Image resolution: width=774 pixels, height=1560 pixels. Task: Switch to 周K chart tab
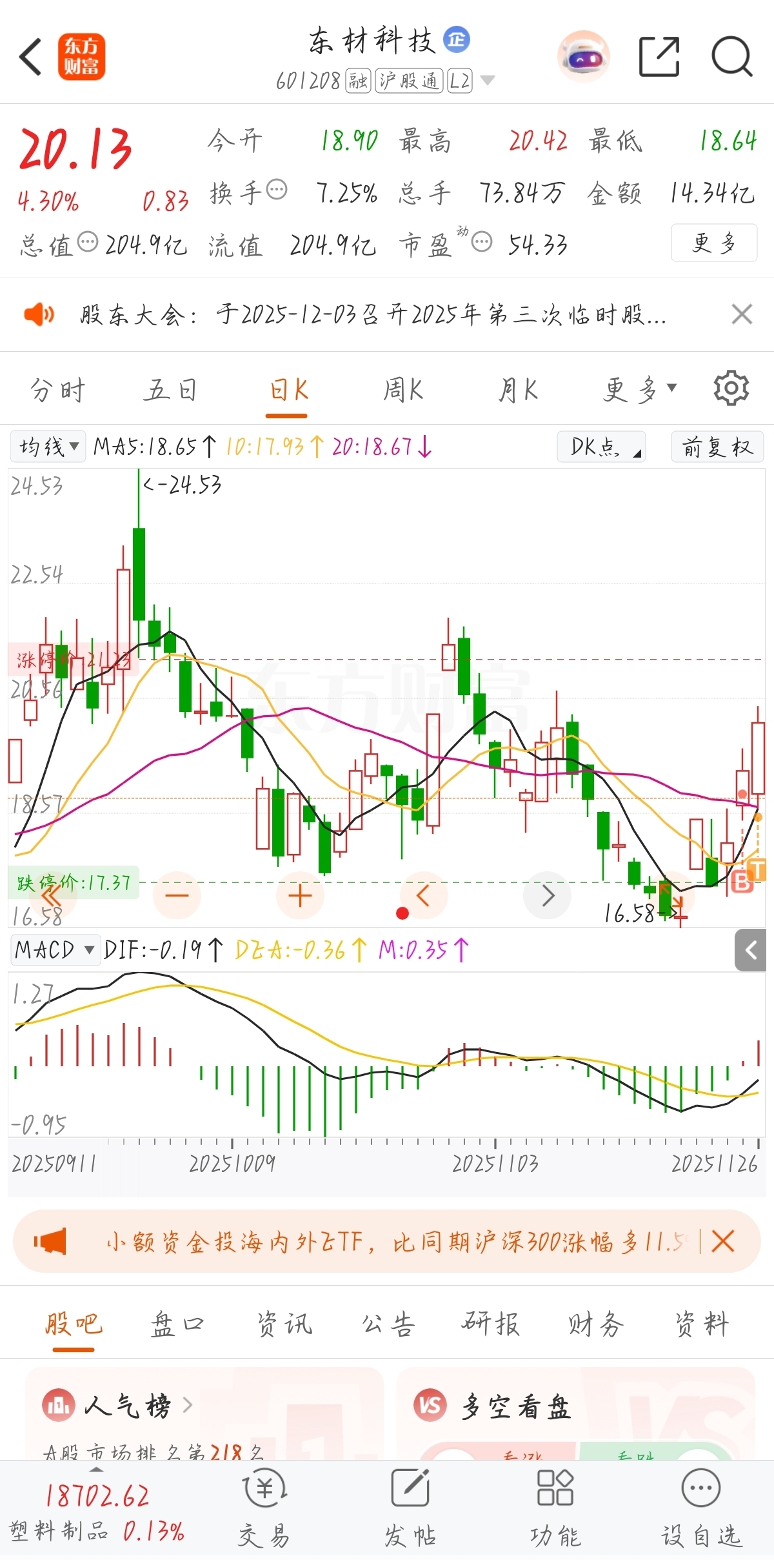(x=402, y=390)
